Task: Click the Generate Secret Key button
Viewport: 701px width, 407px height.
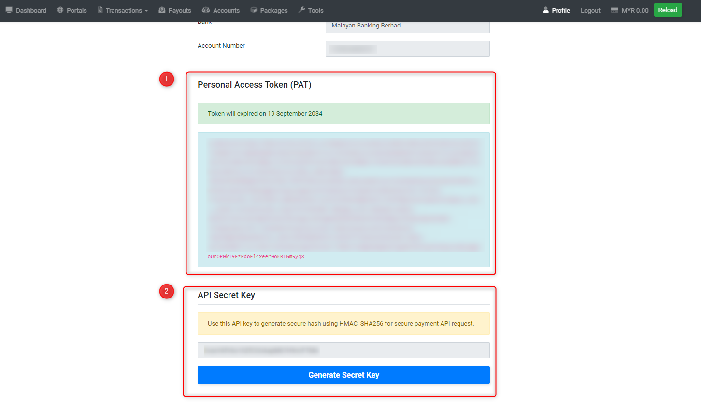Action: 343,375
